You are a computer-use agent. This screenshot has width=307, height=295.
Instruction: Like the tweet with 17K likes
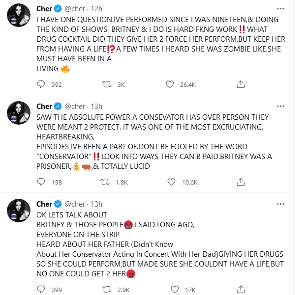click(170, 290)
